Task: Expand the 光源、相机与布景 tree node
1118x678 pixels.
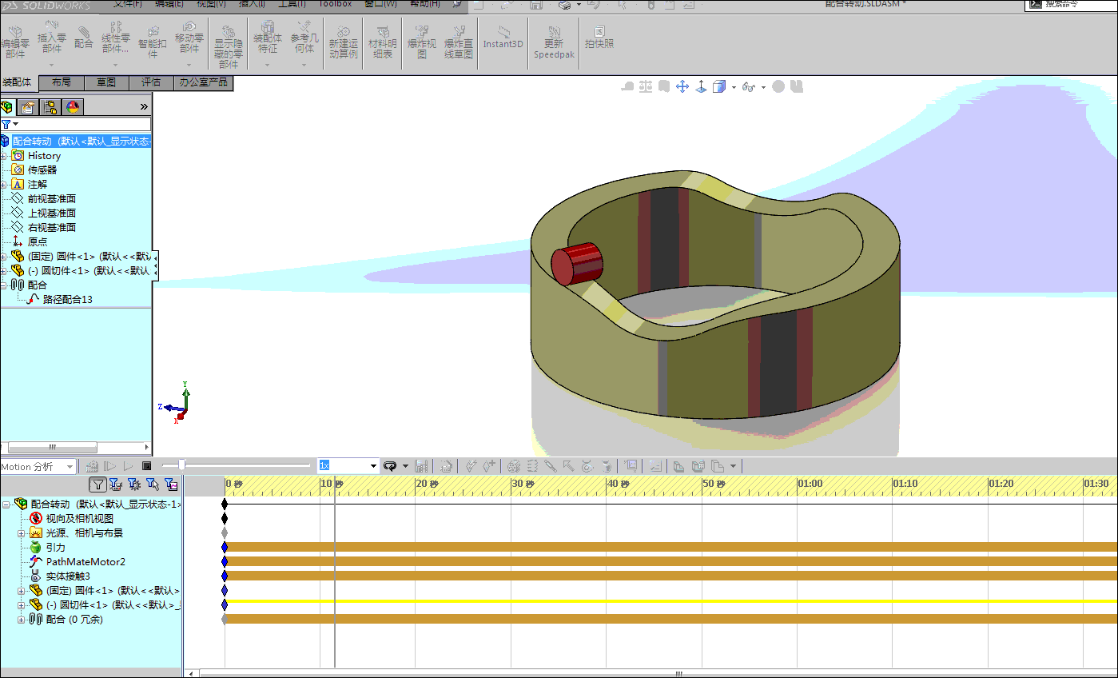Action: (22, 533)
